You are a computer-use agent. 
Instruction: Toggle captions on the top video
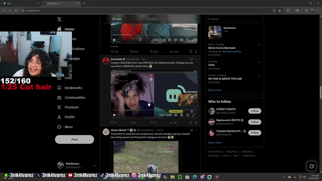pyautogui.click(x=170, y=40)
